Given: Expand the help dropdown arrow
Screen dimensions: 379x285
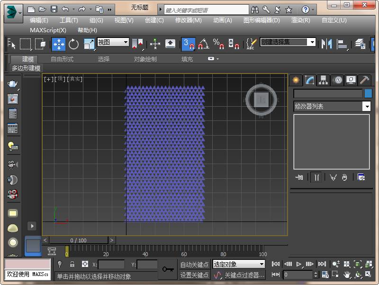Looking at the screenshot, I should [313, 9].
